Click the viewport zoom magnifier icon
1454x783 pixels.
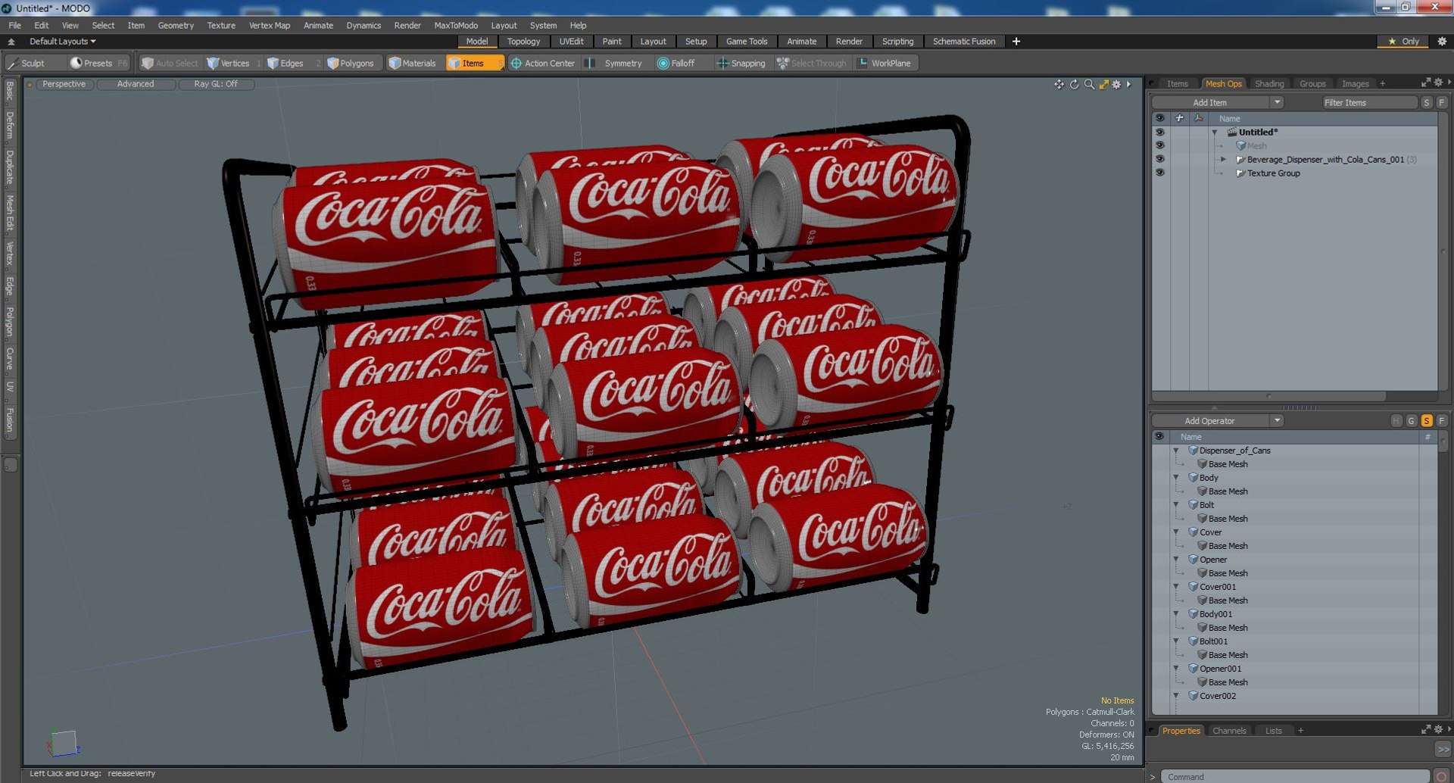(x=1089, y=84)
